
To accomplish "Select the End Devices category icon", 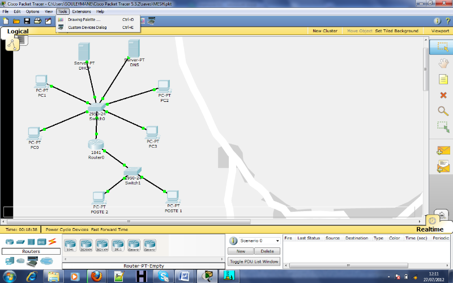I will tap(10, 261).
